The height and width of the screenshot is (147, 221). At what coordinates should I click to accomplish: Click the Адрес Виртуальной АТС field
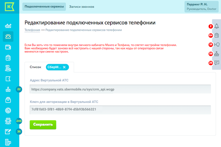[120, 89]
